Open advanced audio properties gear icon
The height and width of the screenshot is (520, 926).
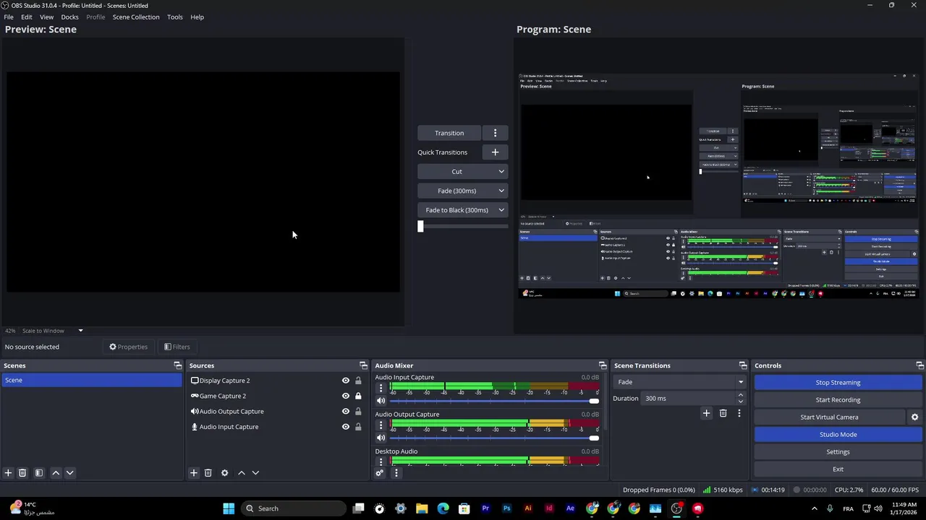click(x=379, y=473)
